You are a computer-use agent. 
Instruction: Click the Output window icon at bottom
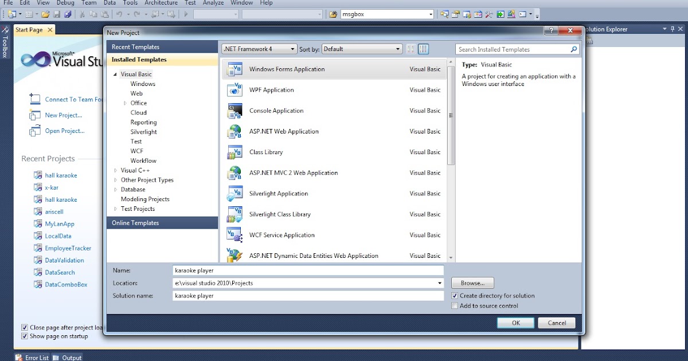(56, 358)
